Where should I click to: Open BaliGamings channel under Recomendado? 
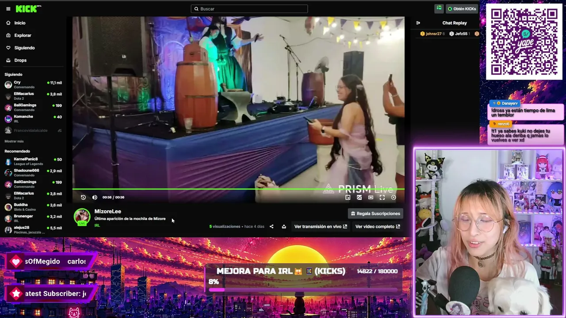point(33,184)
